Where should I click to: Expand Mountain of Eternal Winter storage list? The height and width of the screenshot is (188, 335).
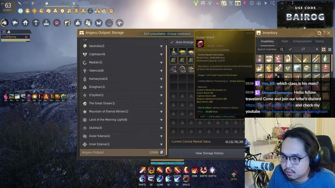tap(161, 112)
